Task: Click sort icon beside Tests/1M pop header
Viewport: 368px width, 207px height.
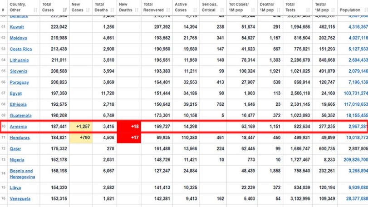Action: click(x=333, y=10)
